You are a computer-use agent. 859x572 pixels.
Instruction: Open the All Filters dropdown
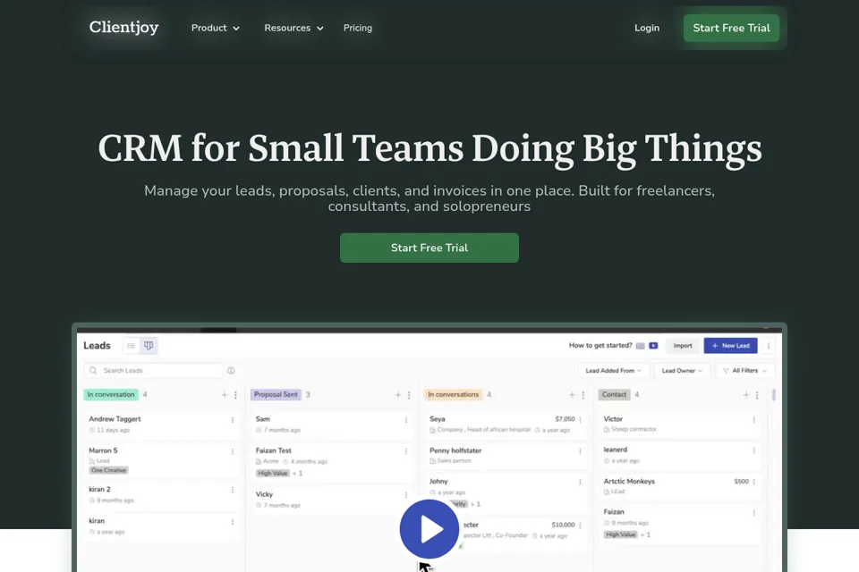745,371
